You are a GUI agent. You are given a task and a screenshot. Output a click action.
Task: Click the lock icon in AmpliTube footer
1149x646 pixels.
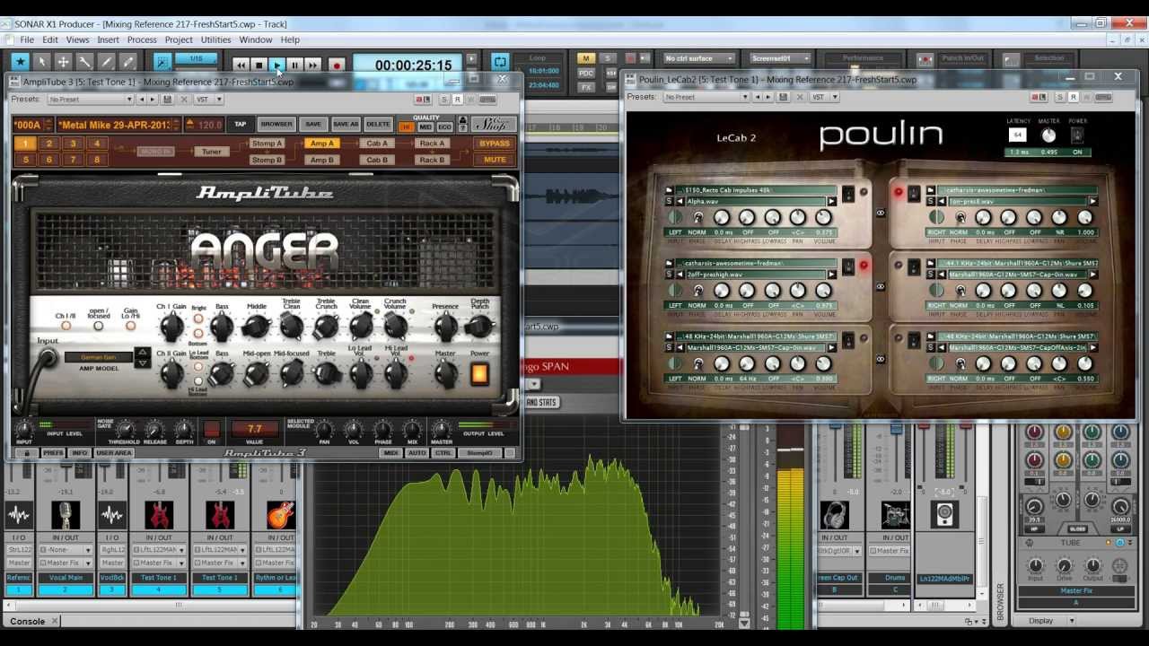point(27,453)
